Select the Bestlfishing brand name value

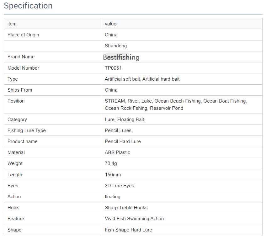(121, 57)
